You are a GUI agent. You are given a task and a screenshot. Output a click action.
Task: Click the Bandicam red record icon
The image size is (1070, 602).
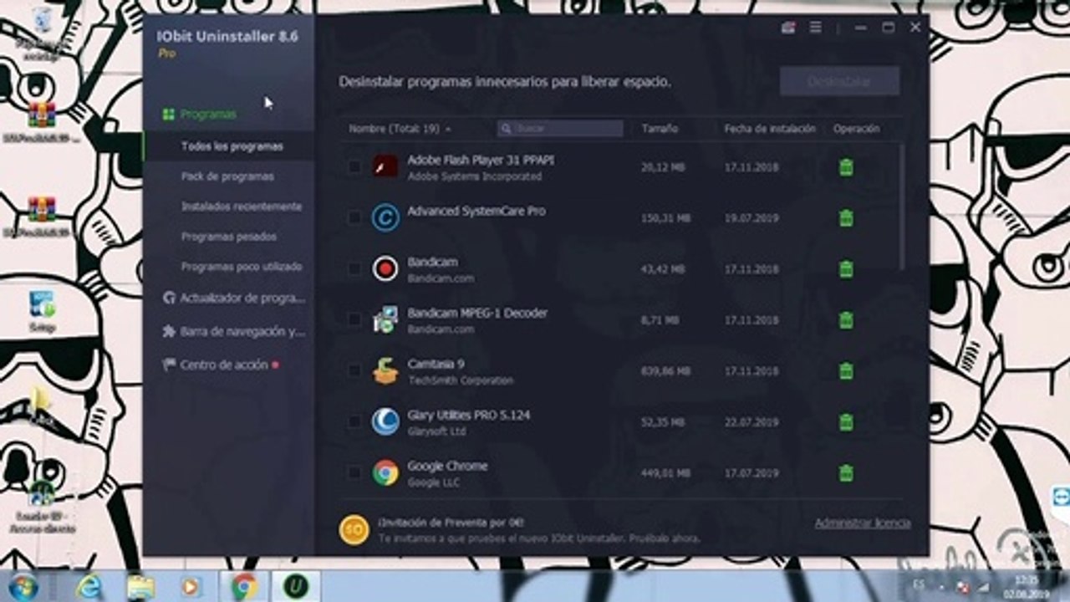pos(385,268)
